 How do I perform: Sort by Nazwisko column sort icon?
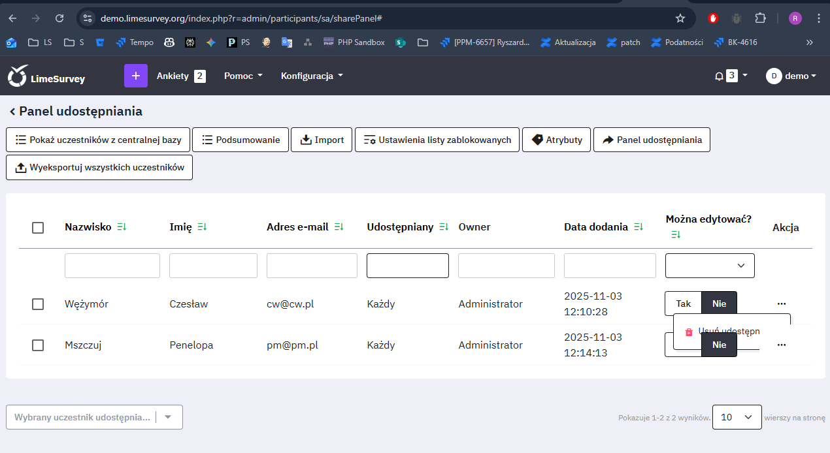(x=122, y=227)
